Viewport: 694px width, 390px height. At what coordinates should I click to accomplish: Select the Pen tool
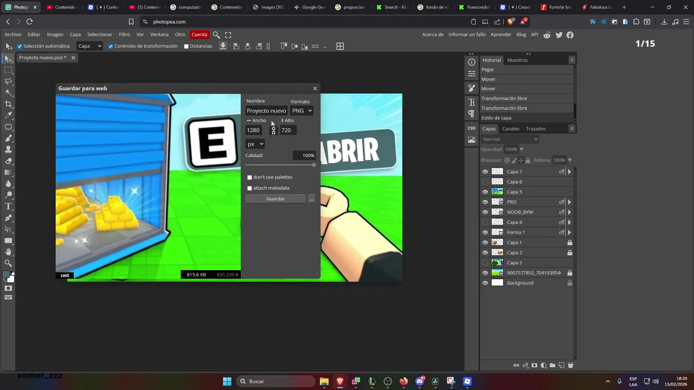8,218
